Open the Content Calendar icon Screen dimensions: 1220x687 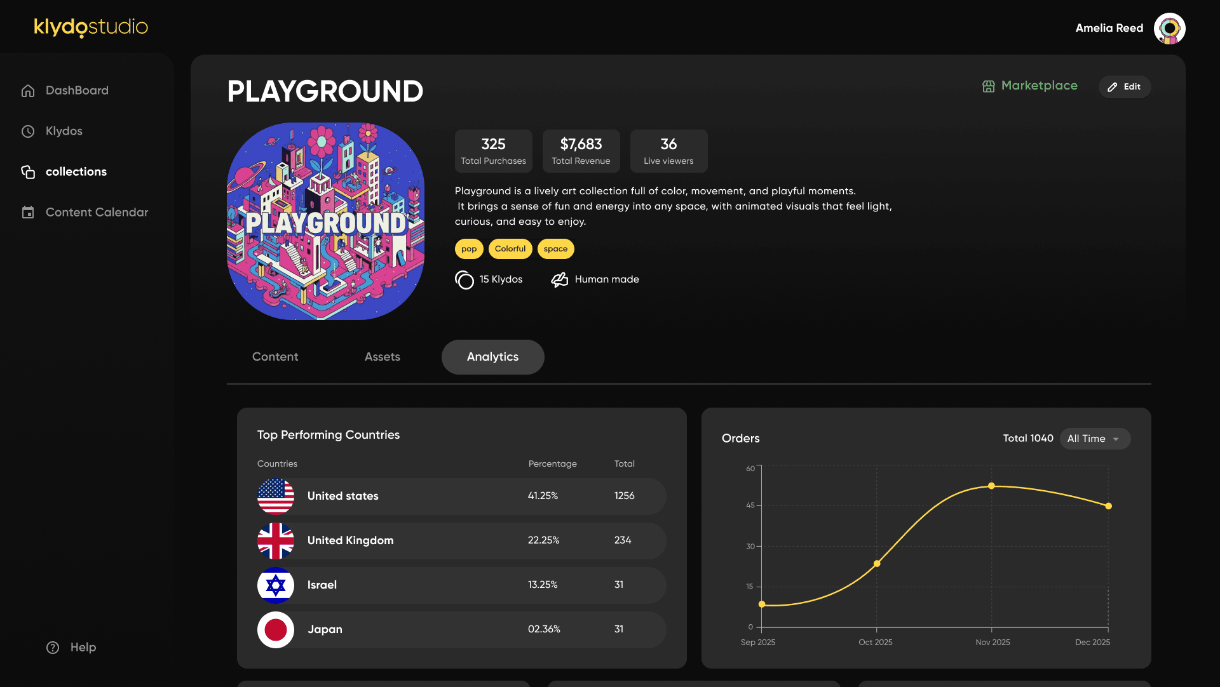point(28,213)
